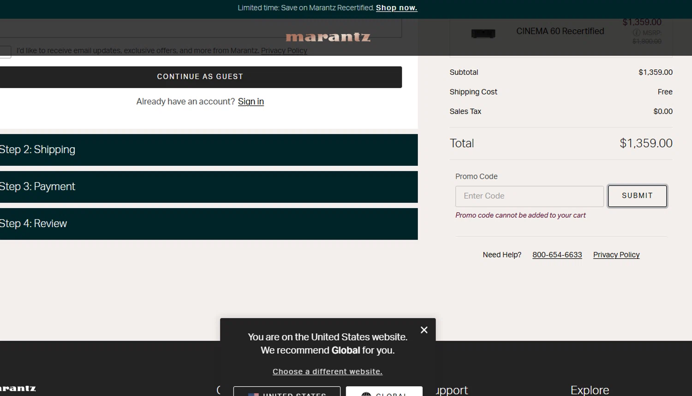Submit the promo code
Screen dimensions: 692x396
[637, 196]
